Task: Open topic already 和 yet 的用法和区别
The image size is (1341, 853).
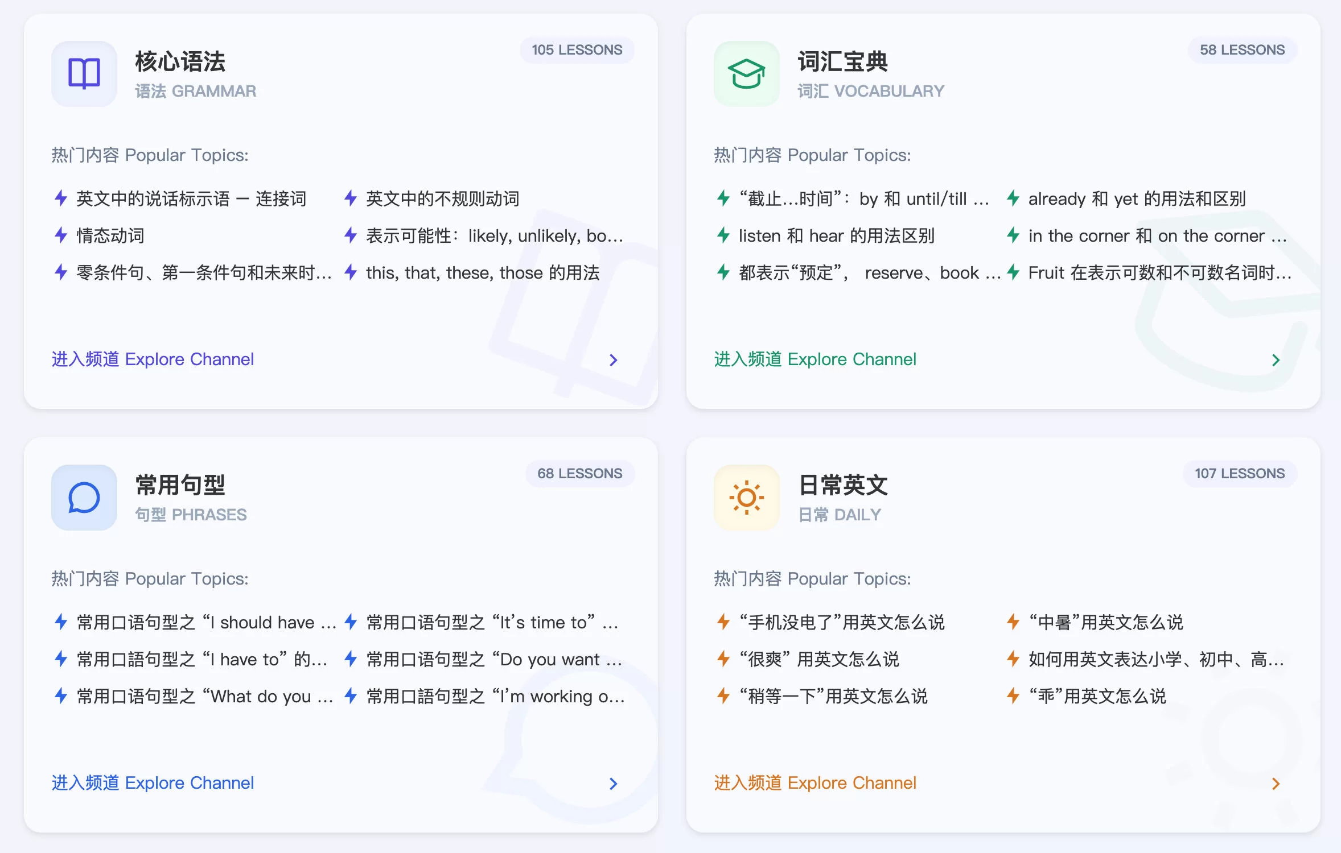Action: coord(1137,199)
